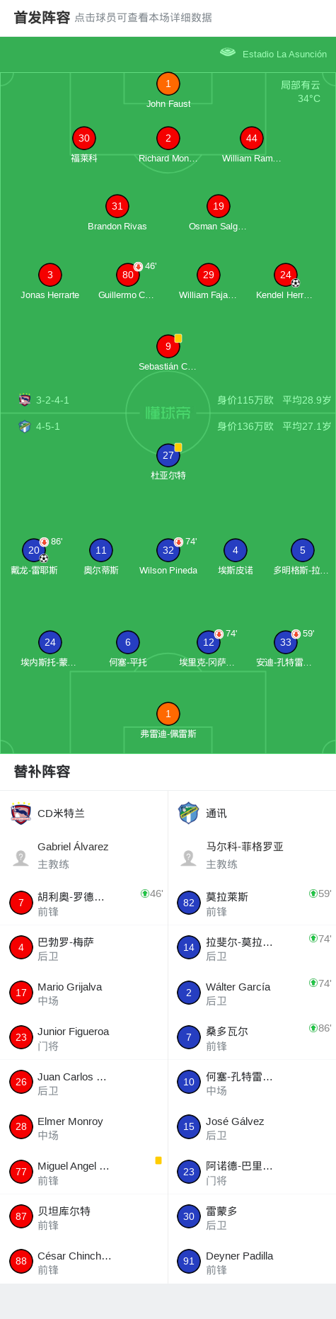
Task: Click the CD米兰 team crest in substitutes
Action: click(21, 813)
